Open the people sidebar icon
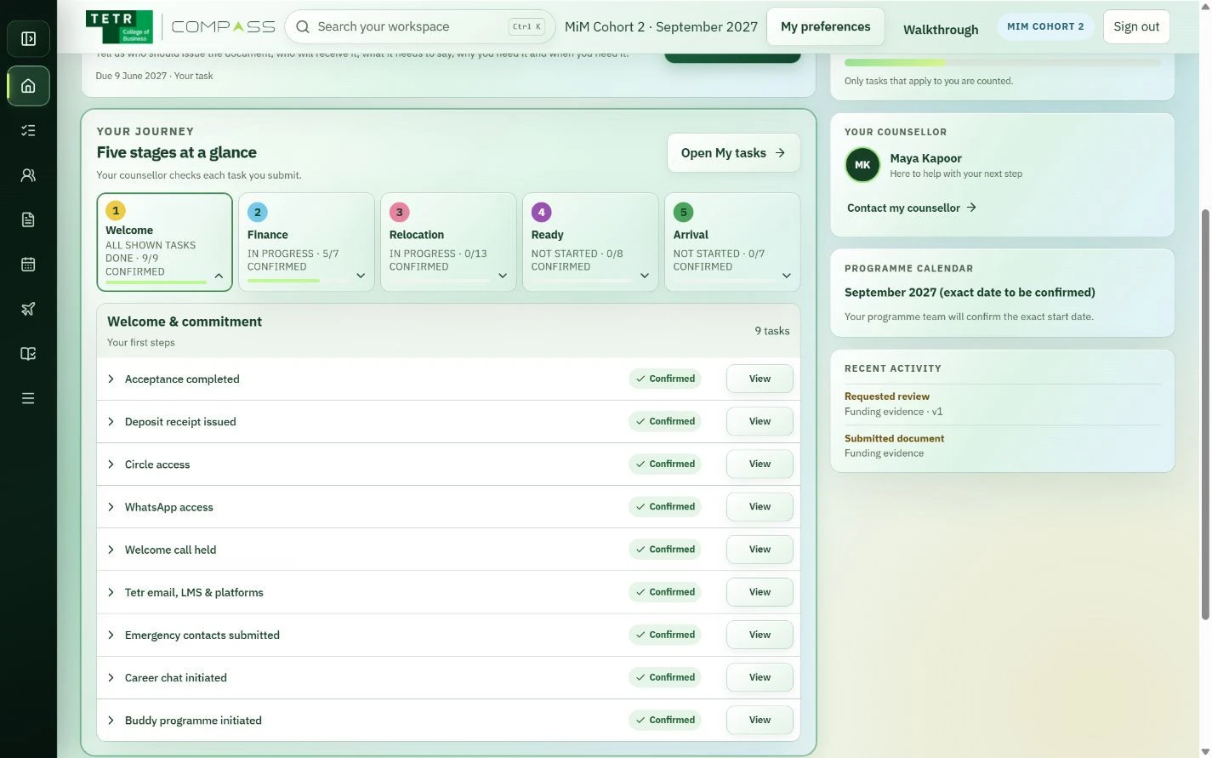 pyautogui.click(x=28, y=175)
